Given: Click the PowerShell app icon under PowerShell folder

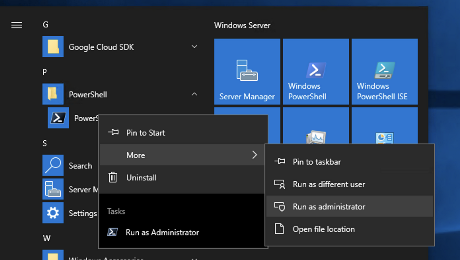Looking at the screenshot, I should coord(58,118).
